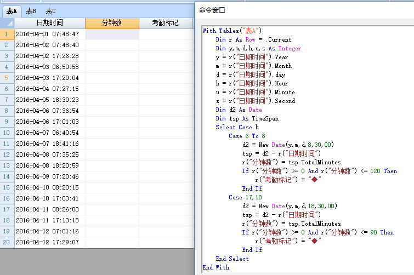
Task: Click cell 2016-04-01 07:48:47
Action: point(50,35)
